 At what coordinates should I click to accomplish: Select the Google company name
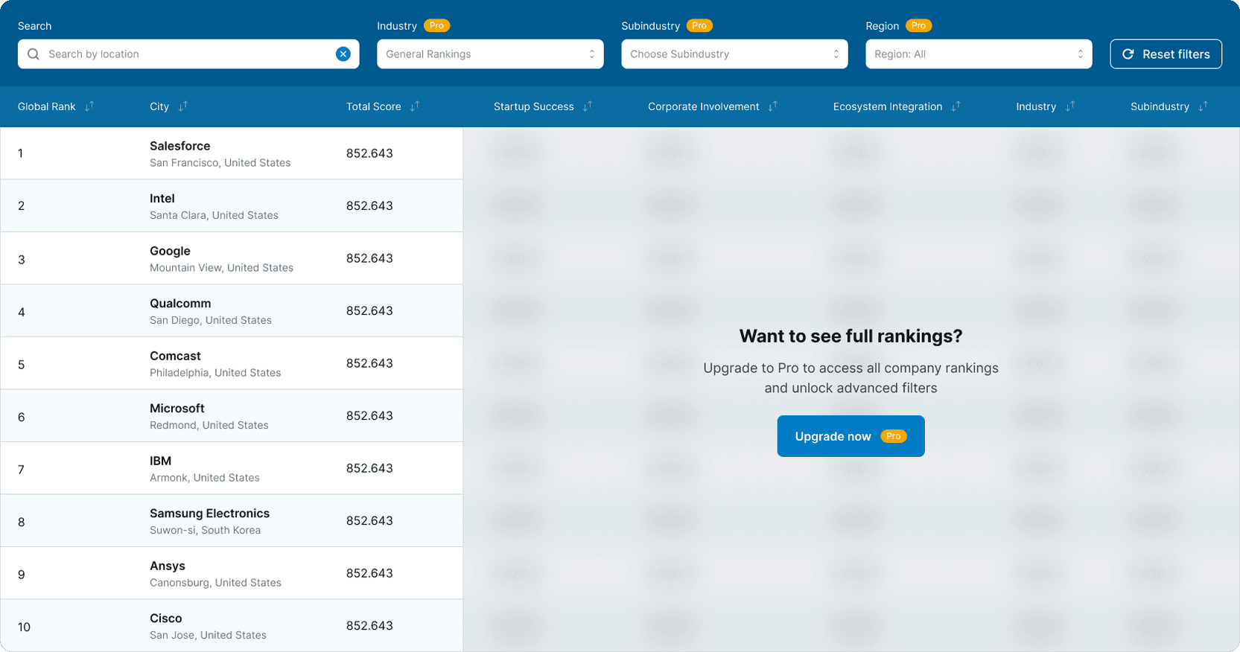tap(170, 251)
